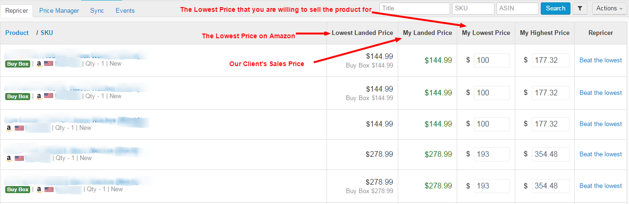This screenshot has height=204, width=629.
Task: Focus the Title search field
Action: pos(415,8)
